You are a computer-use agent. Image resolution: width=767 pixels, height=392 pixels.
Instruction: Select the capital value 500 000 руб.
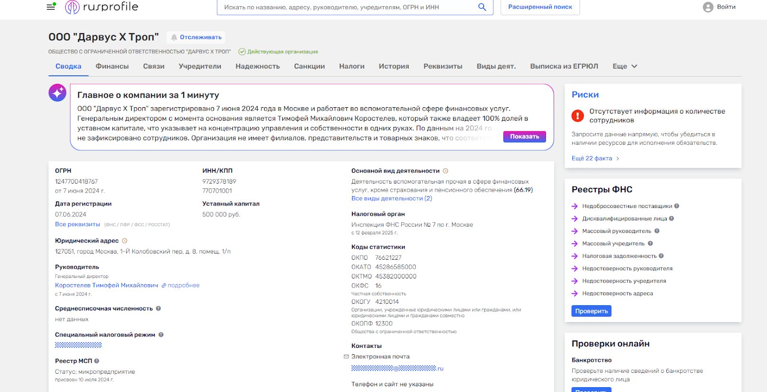[221, 215]
